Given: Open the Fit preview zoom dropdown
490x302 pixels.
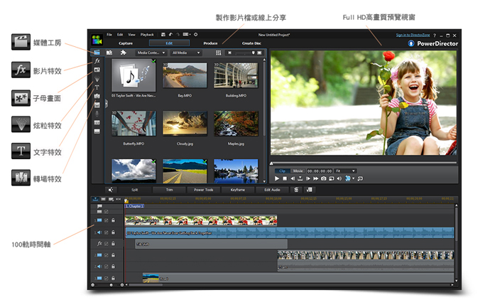Looking at the screenshot, I should (x=346, y=171).
